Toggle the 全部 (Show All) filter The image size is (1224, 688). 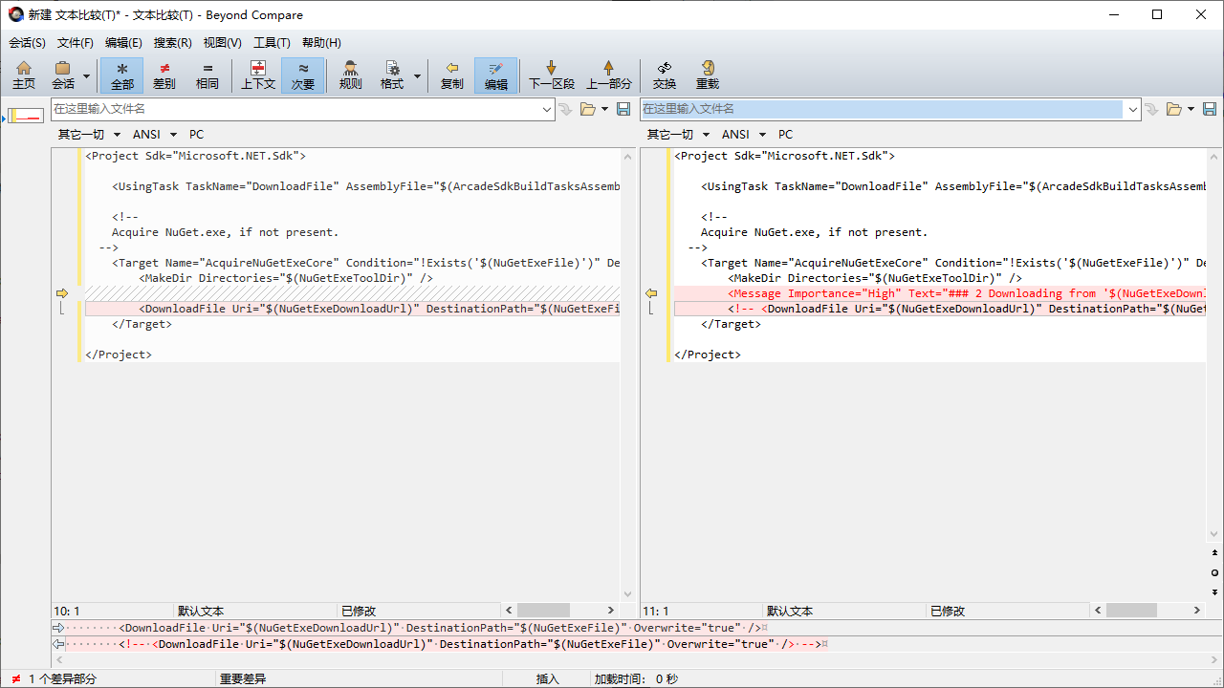[x=121, y=75]
